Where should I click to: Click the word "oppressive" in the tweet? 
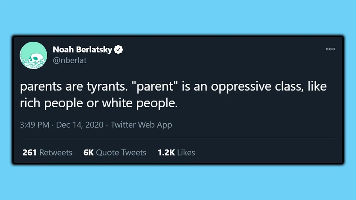tap(241, 87)
